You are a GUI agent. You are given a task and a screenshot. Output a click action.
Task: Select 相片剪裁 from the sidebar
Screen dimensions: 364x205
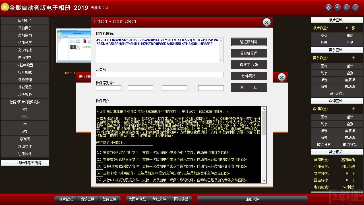point(25,73)
